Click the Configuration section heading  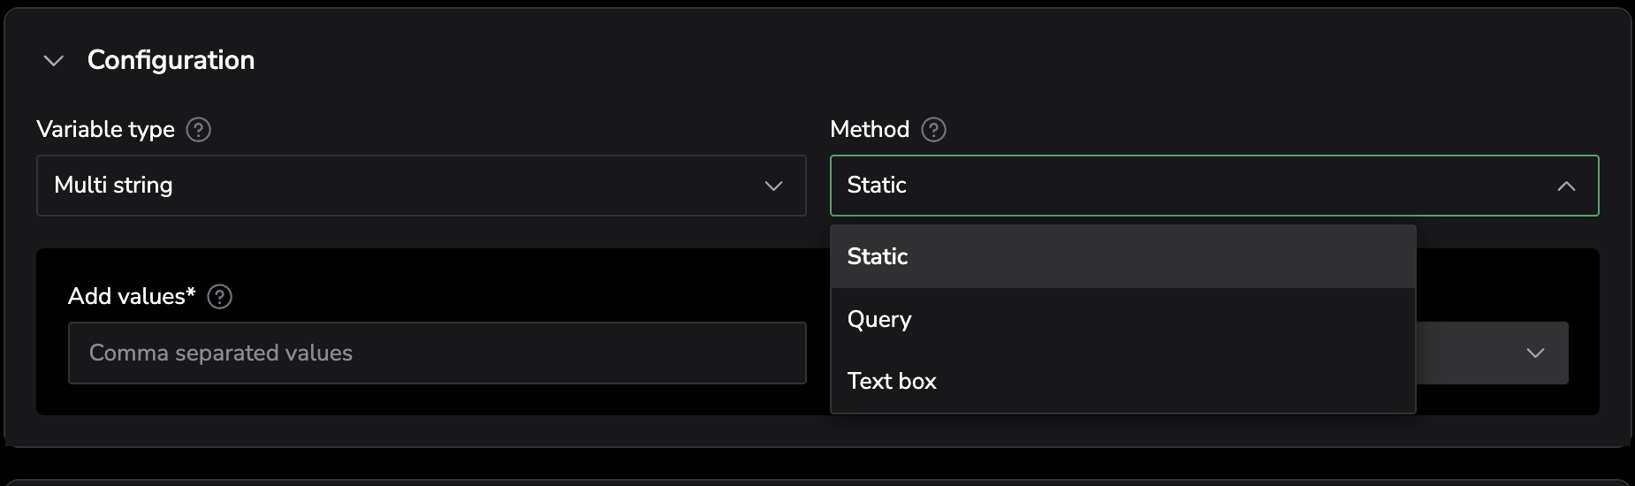click(171, 60)
